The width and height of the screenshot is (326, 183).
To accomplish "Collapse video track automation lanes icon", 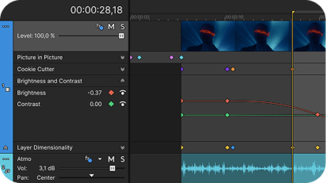I will (x=6, y=148).
